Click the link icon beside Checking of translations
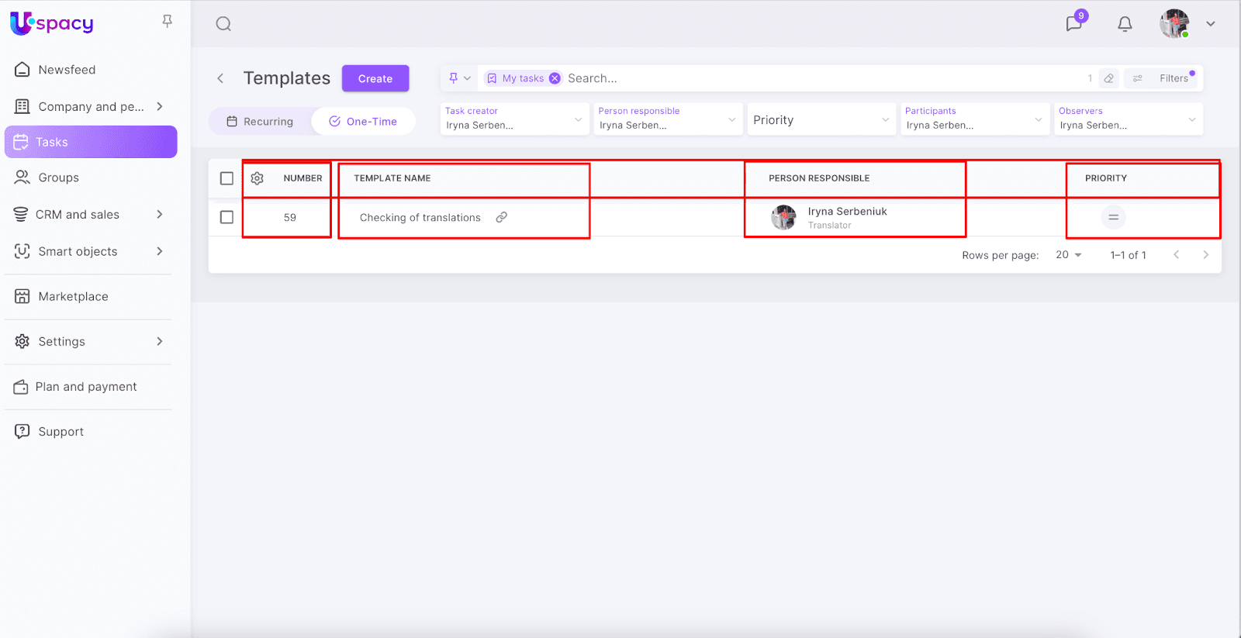This screenshot has width=1241, height=638. [502, 217]
